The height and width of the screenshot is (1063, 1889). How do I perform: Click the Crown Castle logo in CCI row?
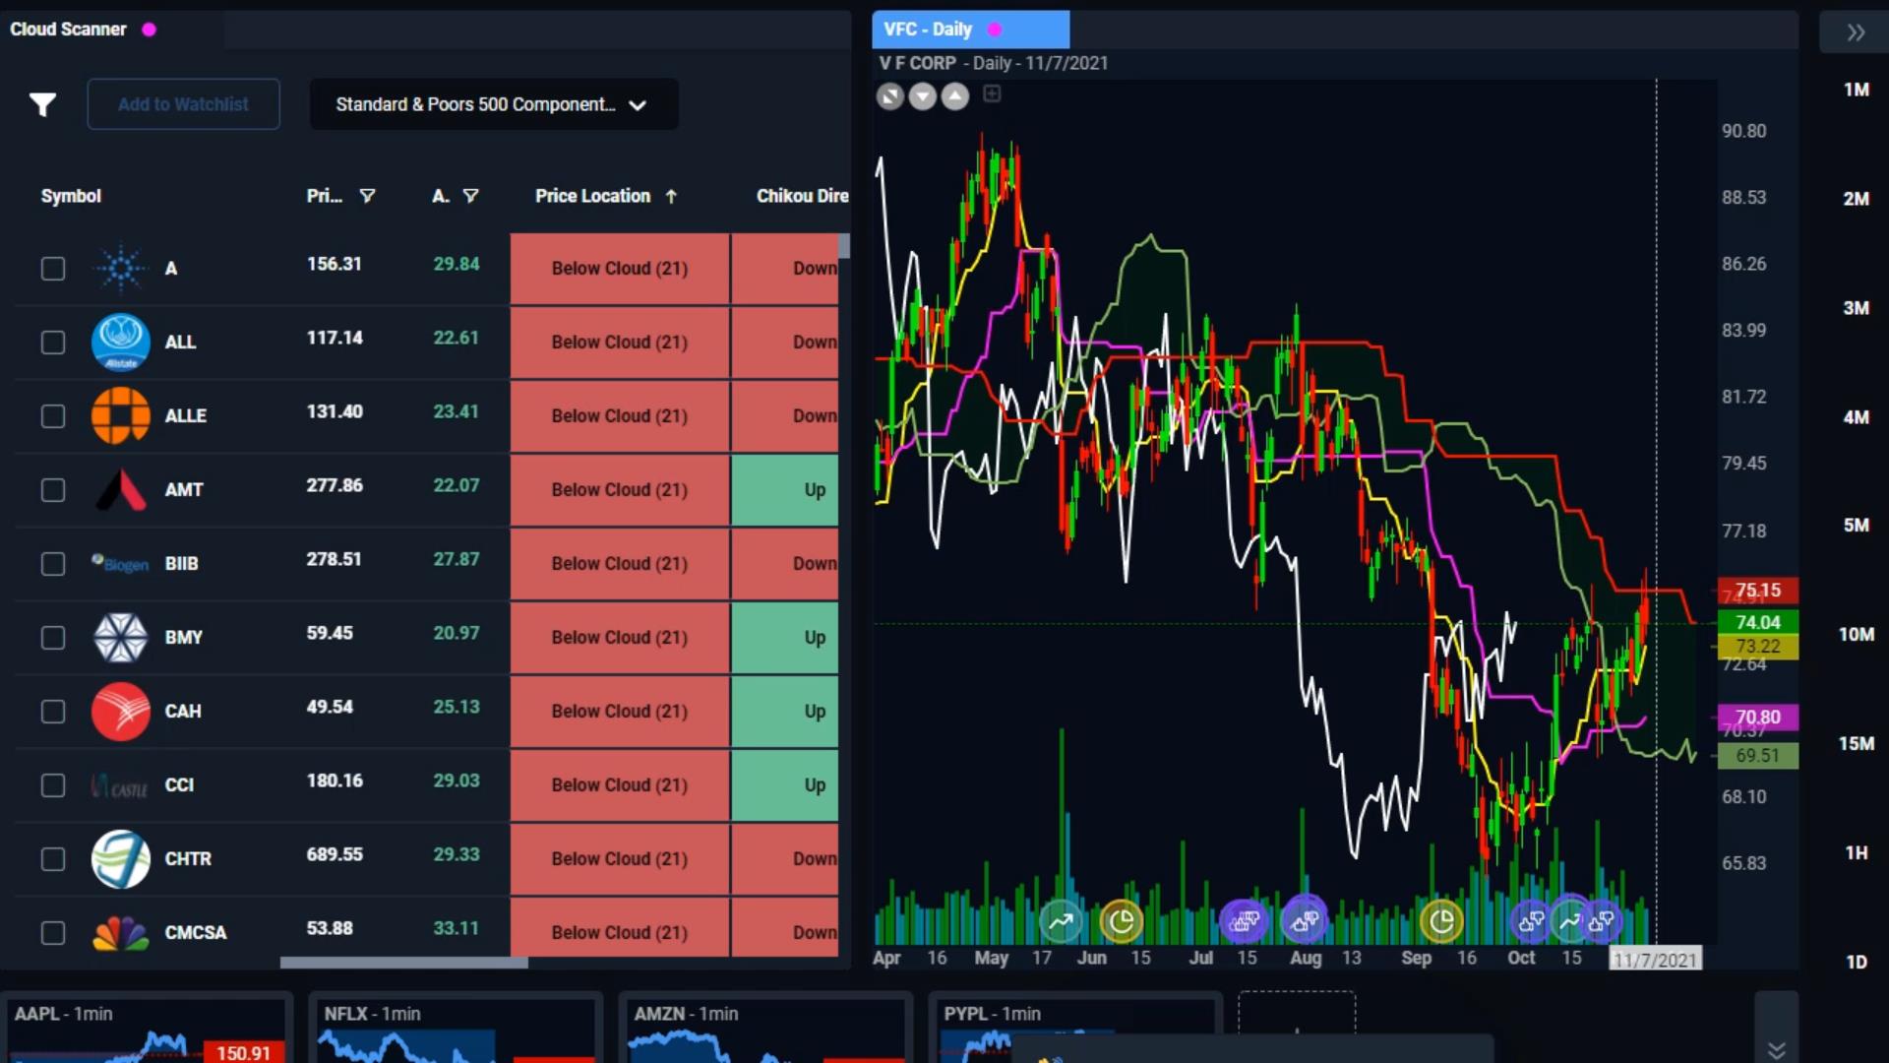pos(120,785)
